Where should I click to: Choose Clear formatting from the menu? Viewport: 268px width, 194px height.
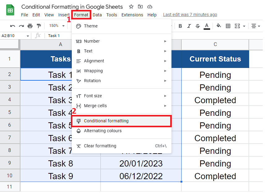[x=100, y=145]
